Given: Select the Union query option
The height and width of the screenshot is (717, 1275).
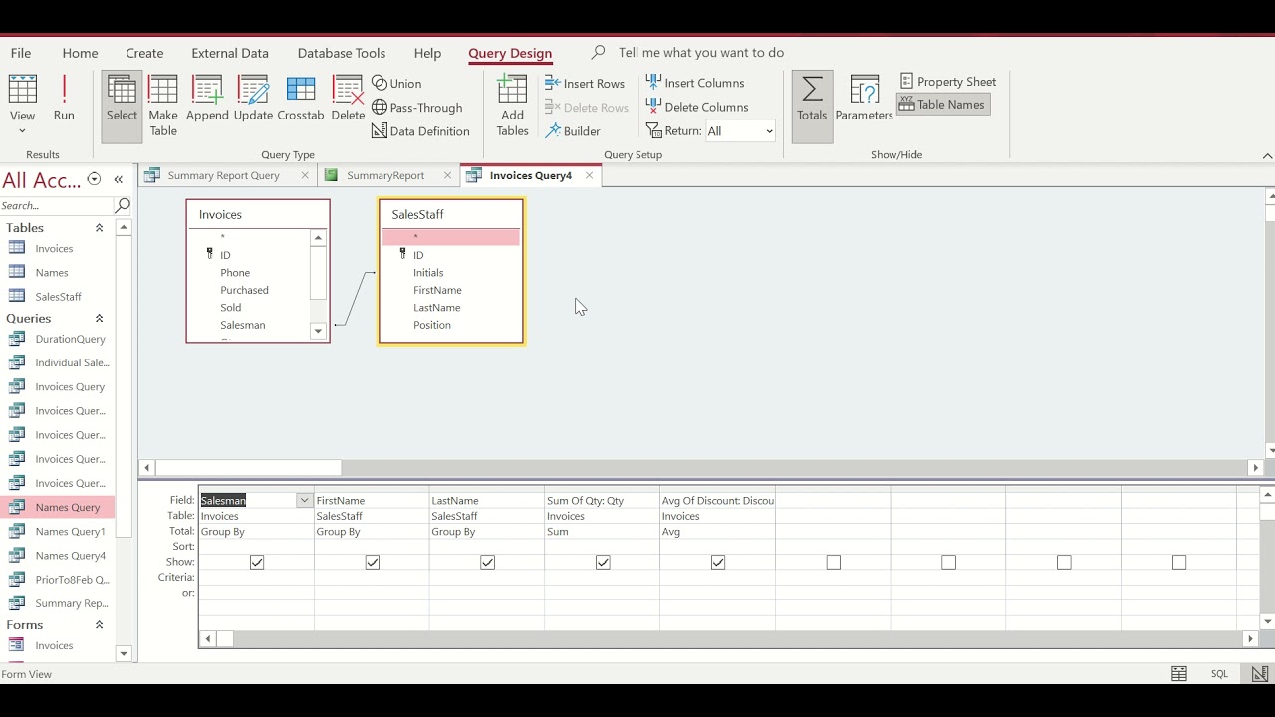Looking at the screenshot, I should click(x=396, y=83).
